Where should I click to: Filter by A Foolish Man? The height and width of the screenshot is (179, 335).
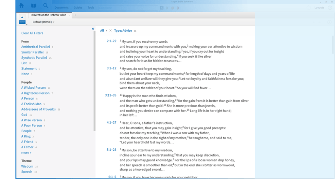point(31,104)
